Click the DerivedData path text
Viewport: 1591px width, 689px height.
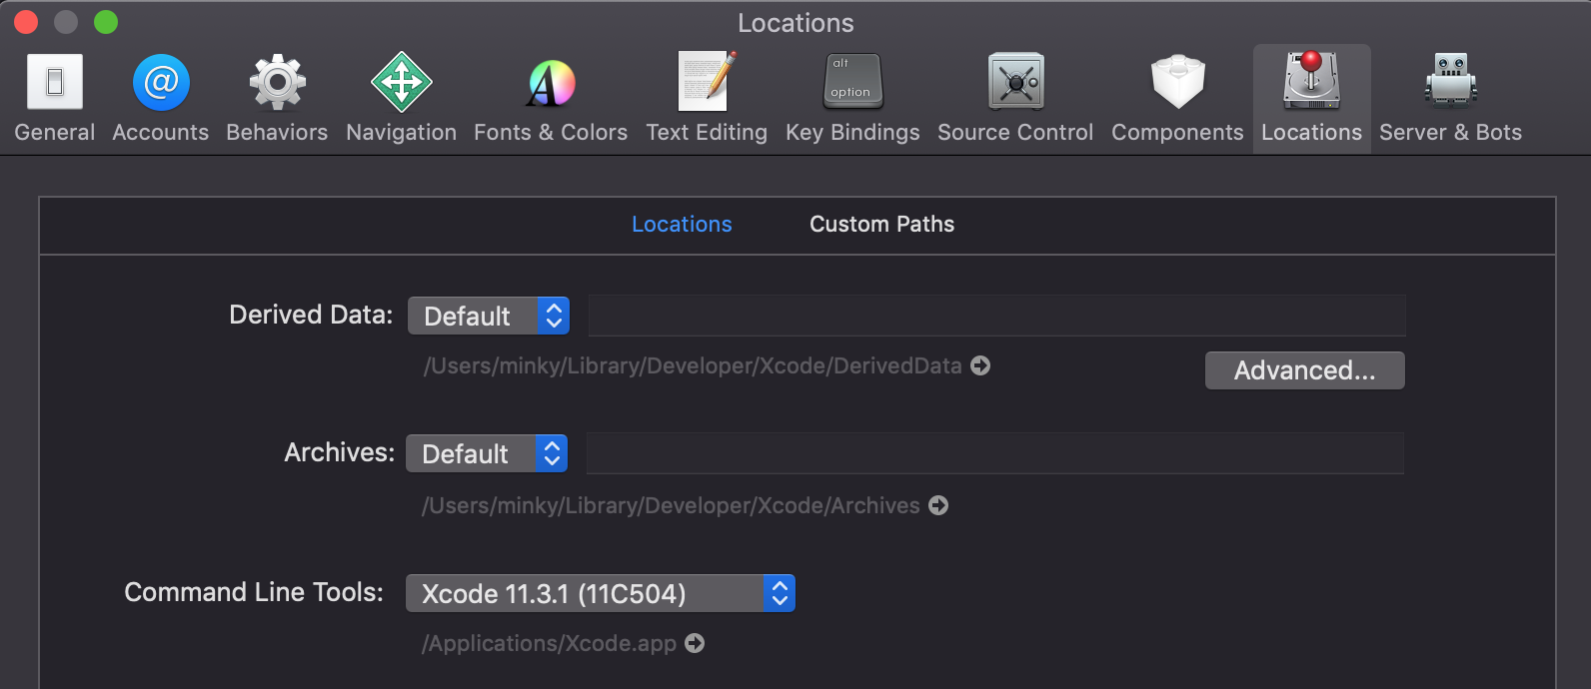pos(693,366)
